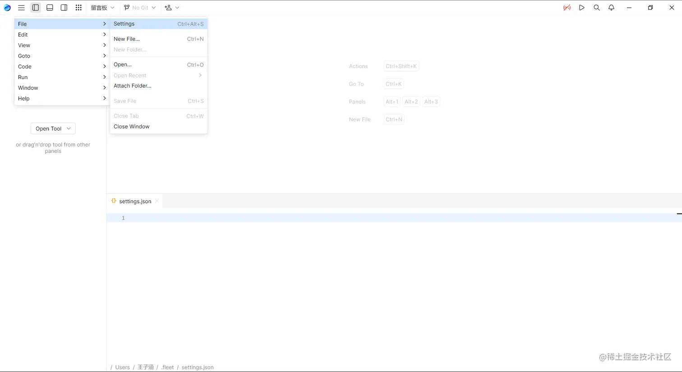Viewport: 682px width, 372px height.
Task: Minimize the Fleet window
Action: click(x=629, y=8)
